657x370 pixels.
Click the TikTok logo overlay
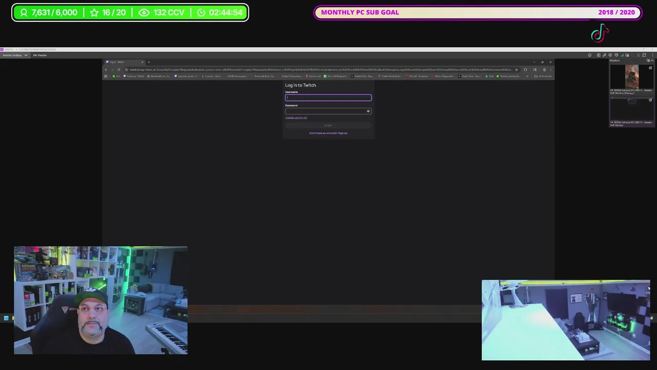pyautogui.click(x=600, y=33)
